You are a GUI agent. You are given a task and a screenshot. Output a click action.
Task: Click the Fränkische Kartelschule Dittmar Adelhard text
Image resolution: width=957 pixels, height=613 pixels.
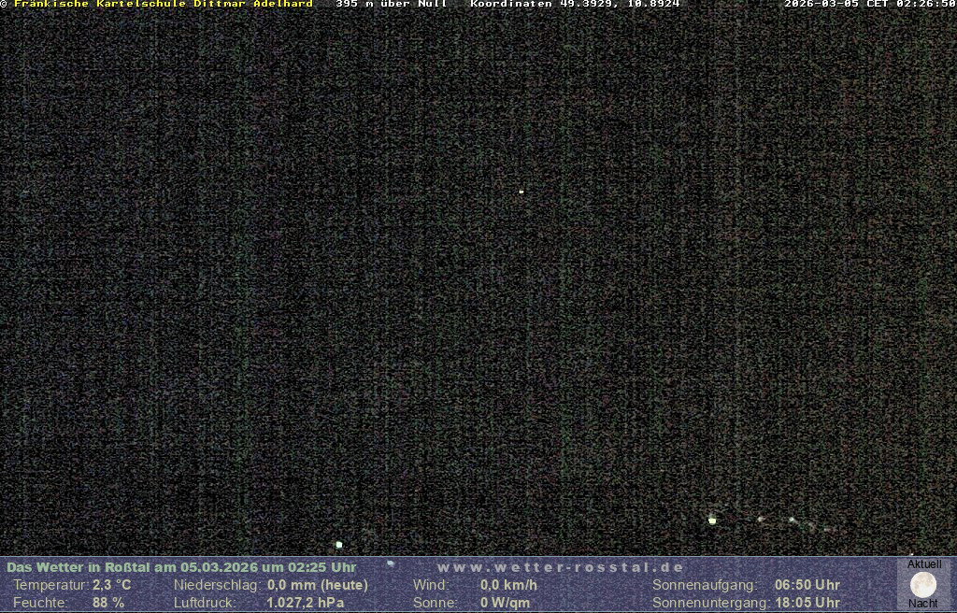point(164,4)
